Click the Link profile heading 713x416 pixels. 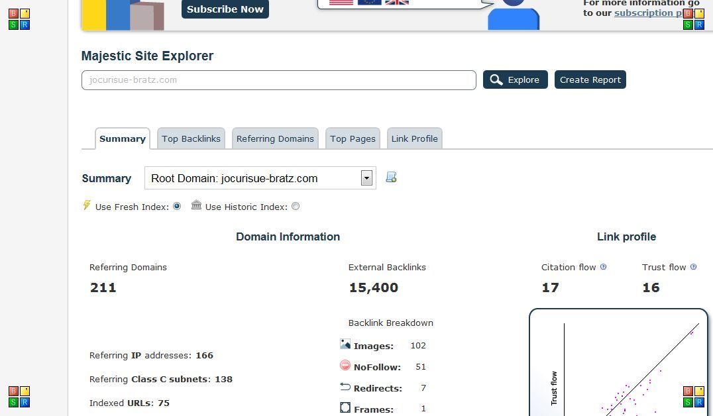pos(626,237)
